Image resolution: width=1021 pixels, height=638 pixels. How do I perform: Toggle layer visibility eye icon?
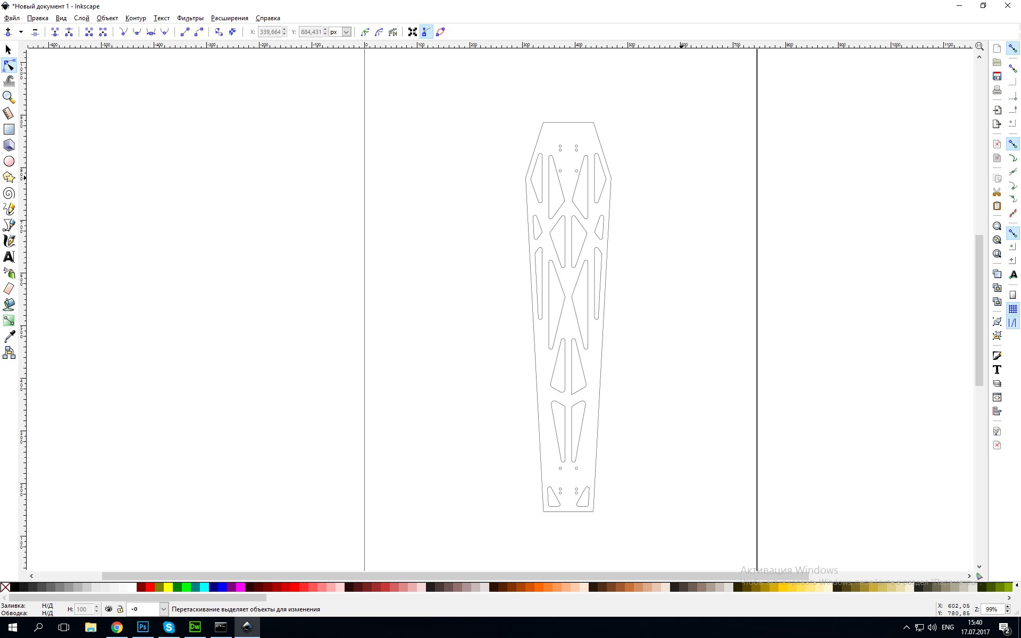point(108,609)
